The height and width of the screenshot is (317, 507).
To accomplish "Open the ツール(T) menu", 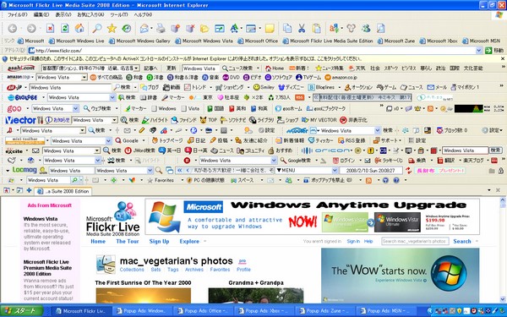I will [118, 14].
